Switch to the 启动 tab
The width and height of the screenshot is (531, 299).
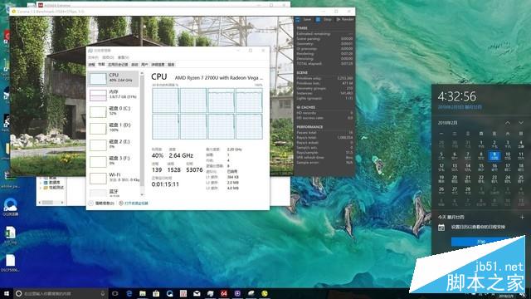[x=134, y=65]
